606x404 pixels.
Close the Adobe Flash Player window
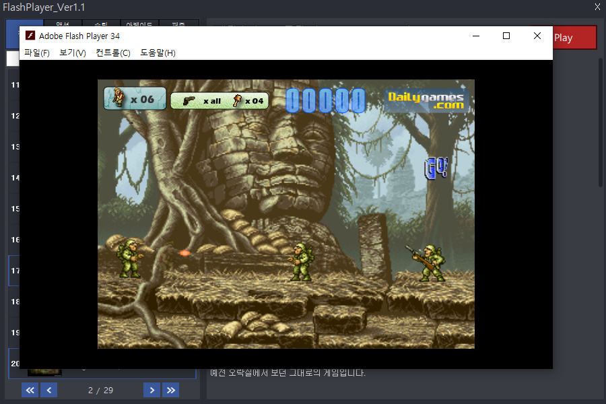click(537, 36)
